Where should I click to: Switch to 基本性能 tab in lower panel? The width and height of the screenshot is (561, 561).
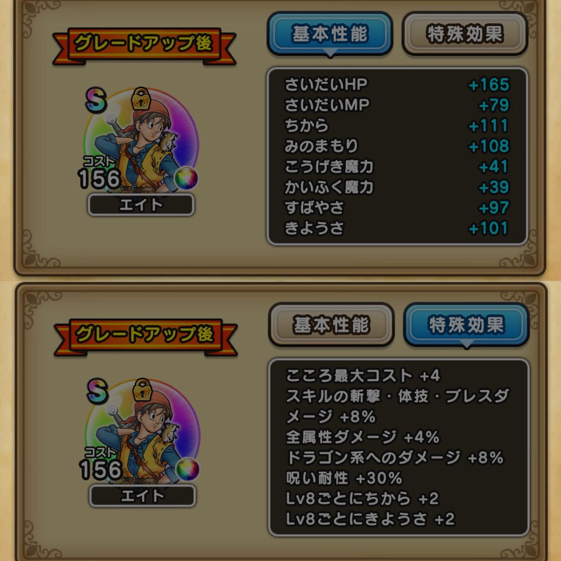click(331, 325)
